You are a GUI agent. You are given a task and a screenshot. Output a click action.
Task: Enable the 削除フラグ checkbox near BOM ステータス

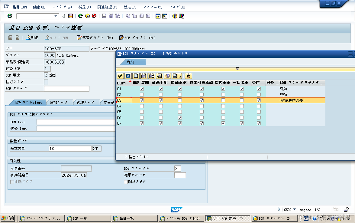(126, 182)
